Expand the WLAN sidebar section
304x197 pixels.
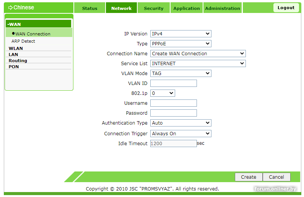point(16,48)
